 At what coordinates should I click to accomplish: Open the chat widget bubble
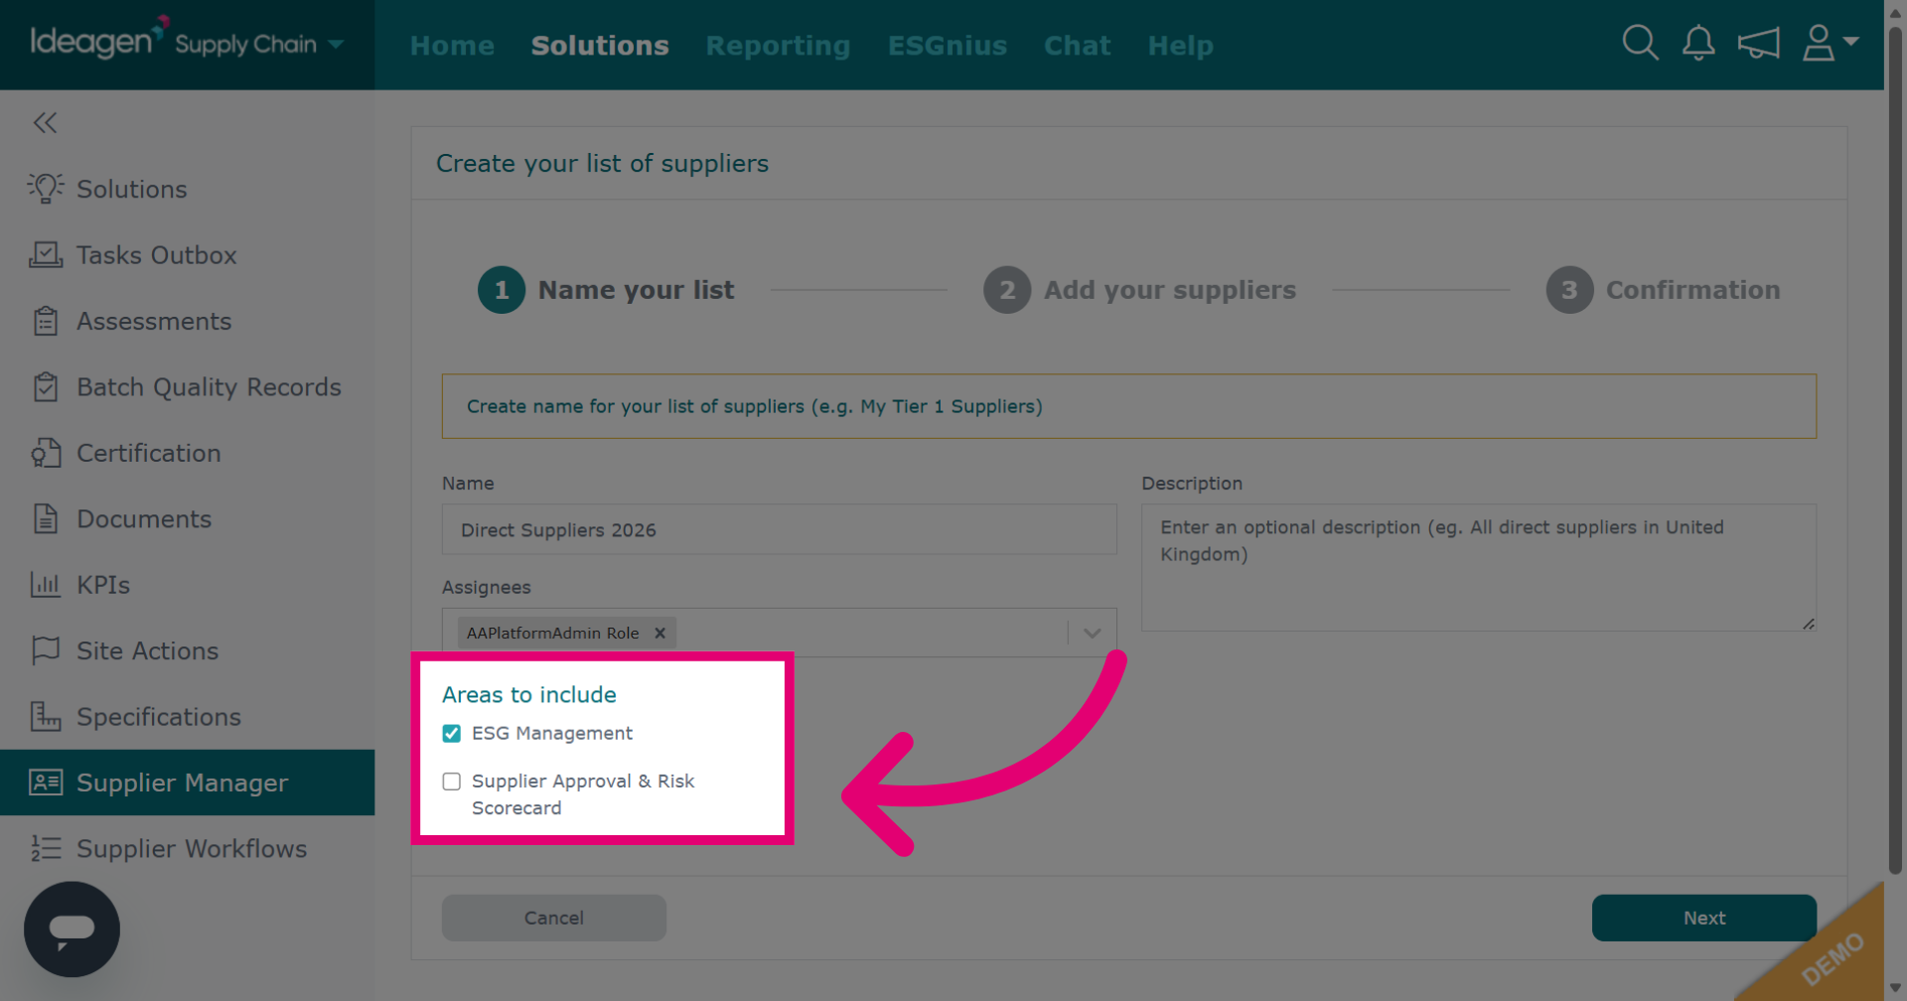72,929
